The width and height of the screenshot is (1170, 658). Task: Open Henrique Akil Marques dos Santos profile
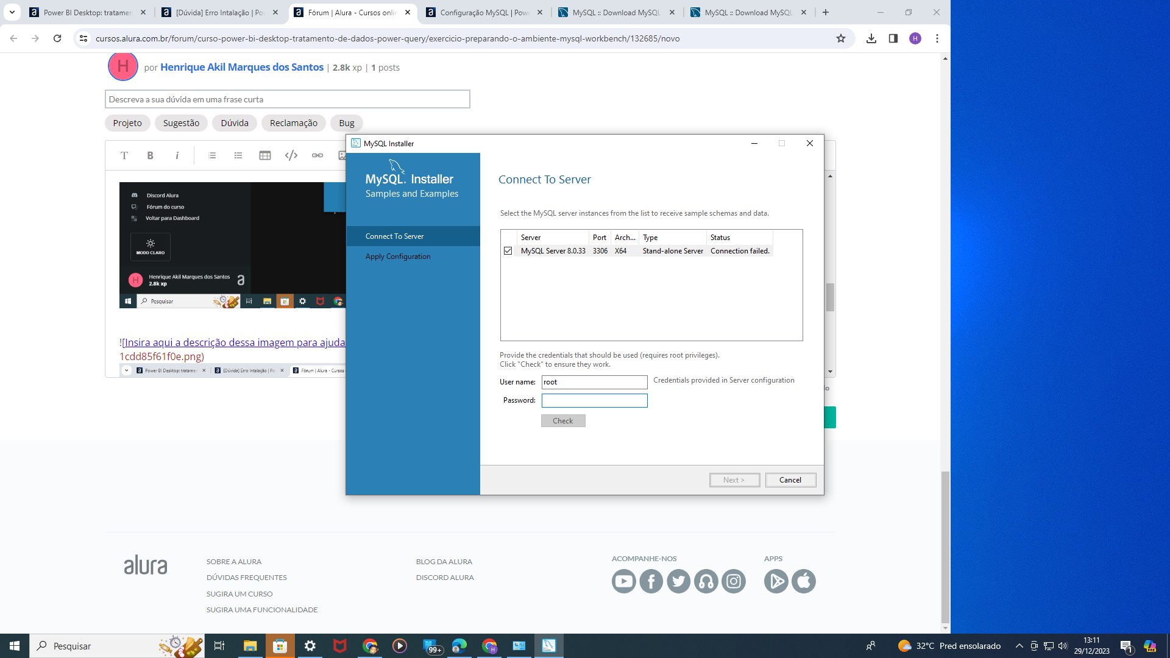coord(242,67)
